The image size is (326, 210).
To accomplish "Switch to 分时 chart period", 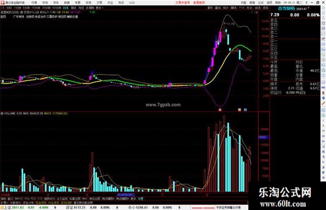I will pyautogui.click(x=9, y=8).
